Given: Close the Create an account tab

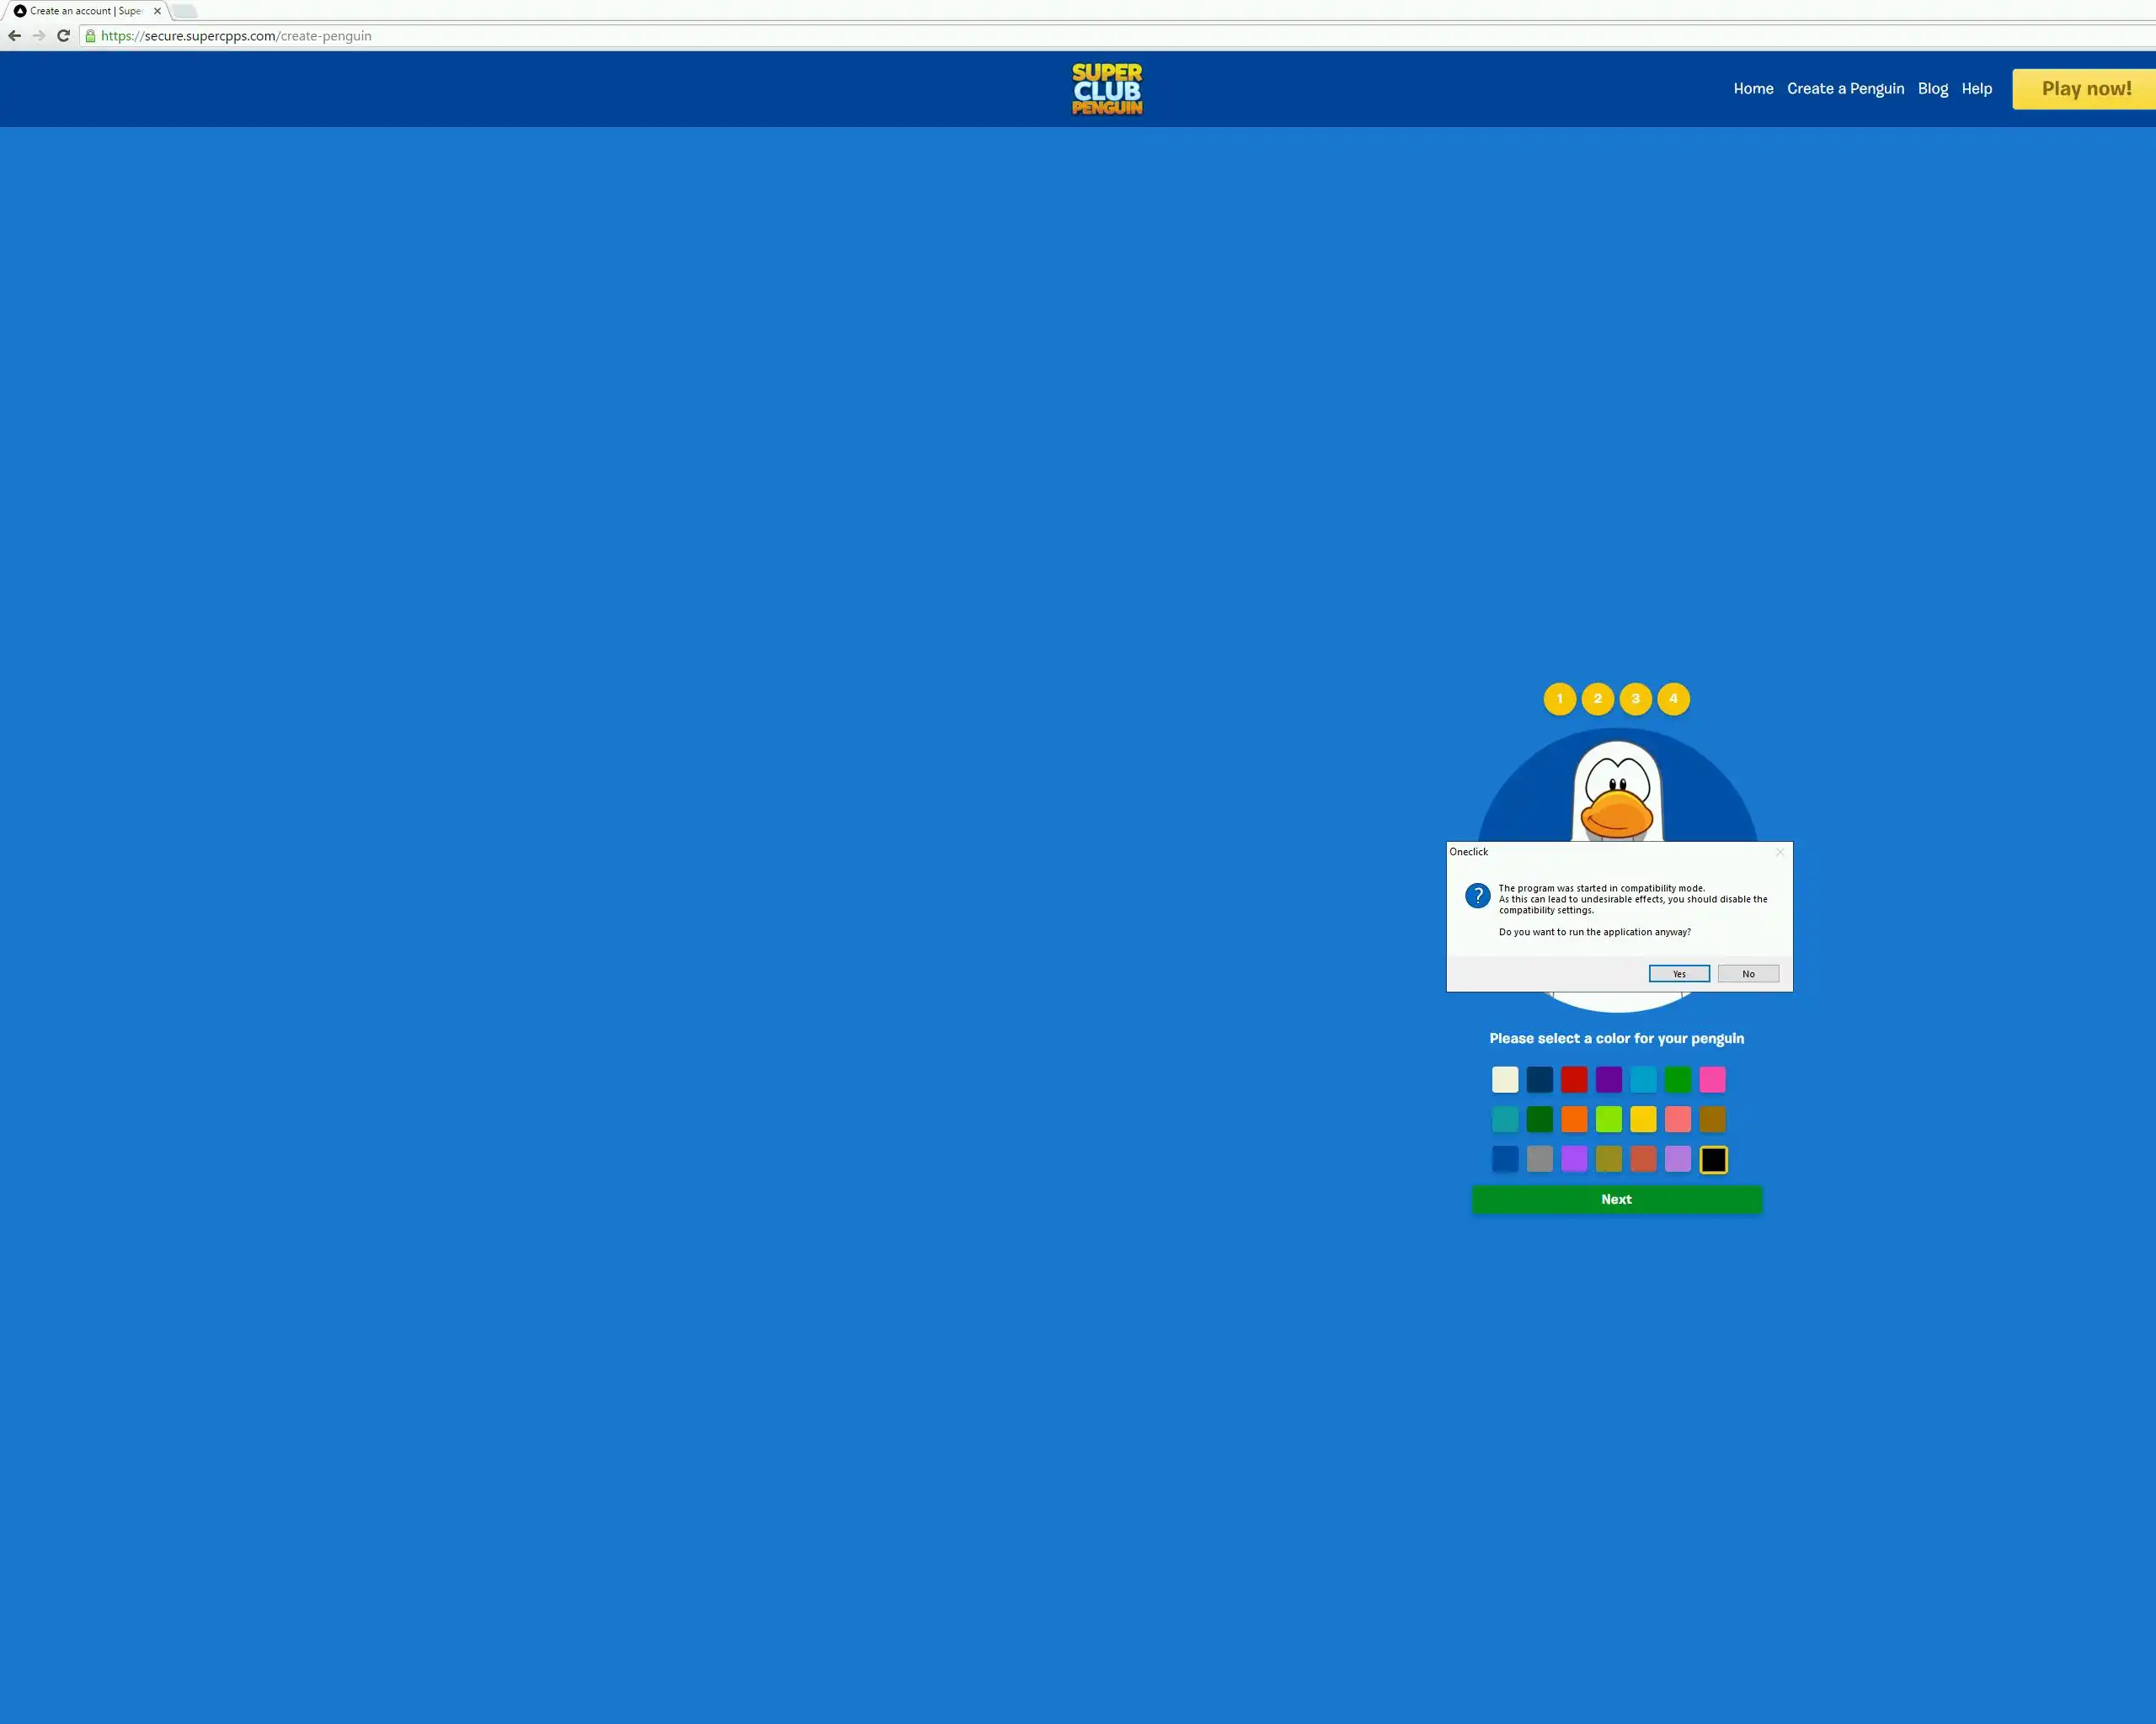Looking at the screenshot, I should 157,11.
